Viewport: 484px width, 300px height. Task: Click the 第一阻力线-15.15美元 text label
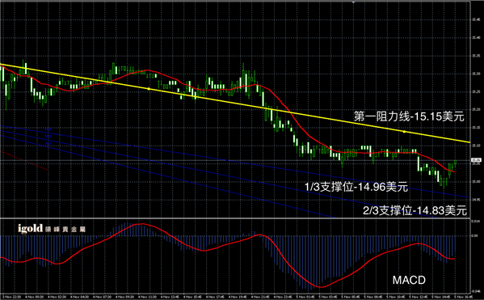click(409, 116)
